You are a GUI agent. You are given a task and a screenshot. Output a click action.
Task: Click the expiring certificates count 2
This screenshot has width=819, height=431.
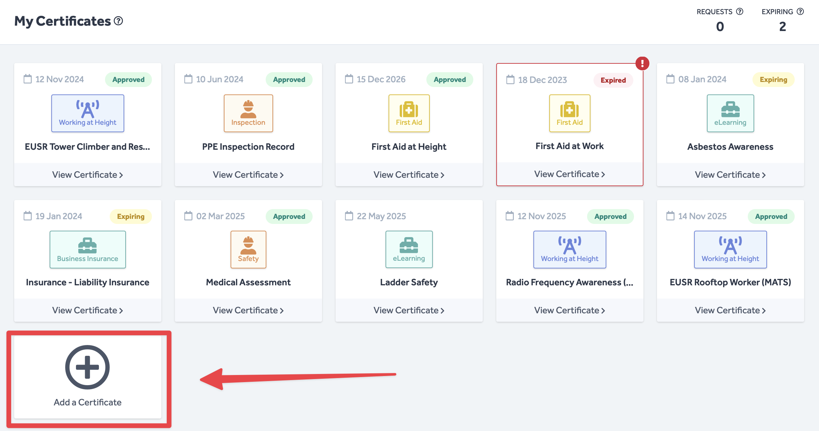point(783,26)
